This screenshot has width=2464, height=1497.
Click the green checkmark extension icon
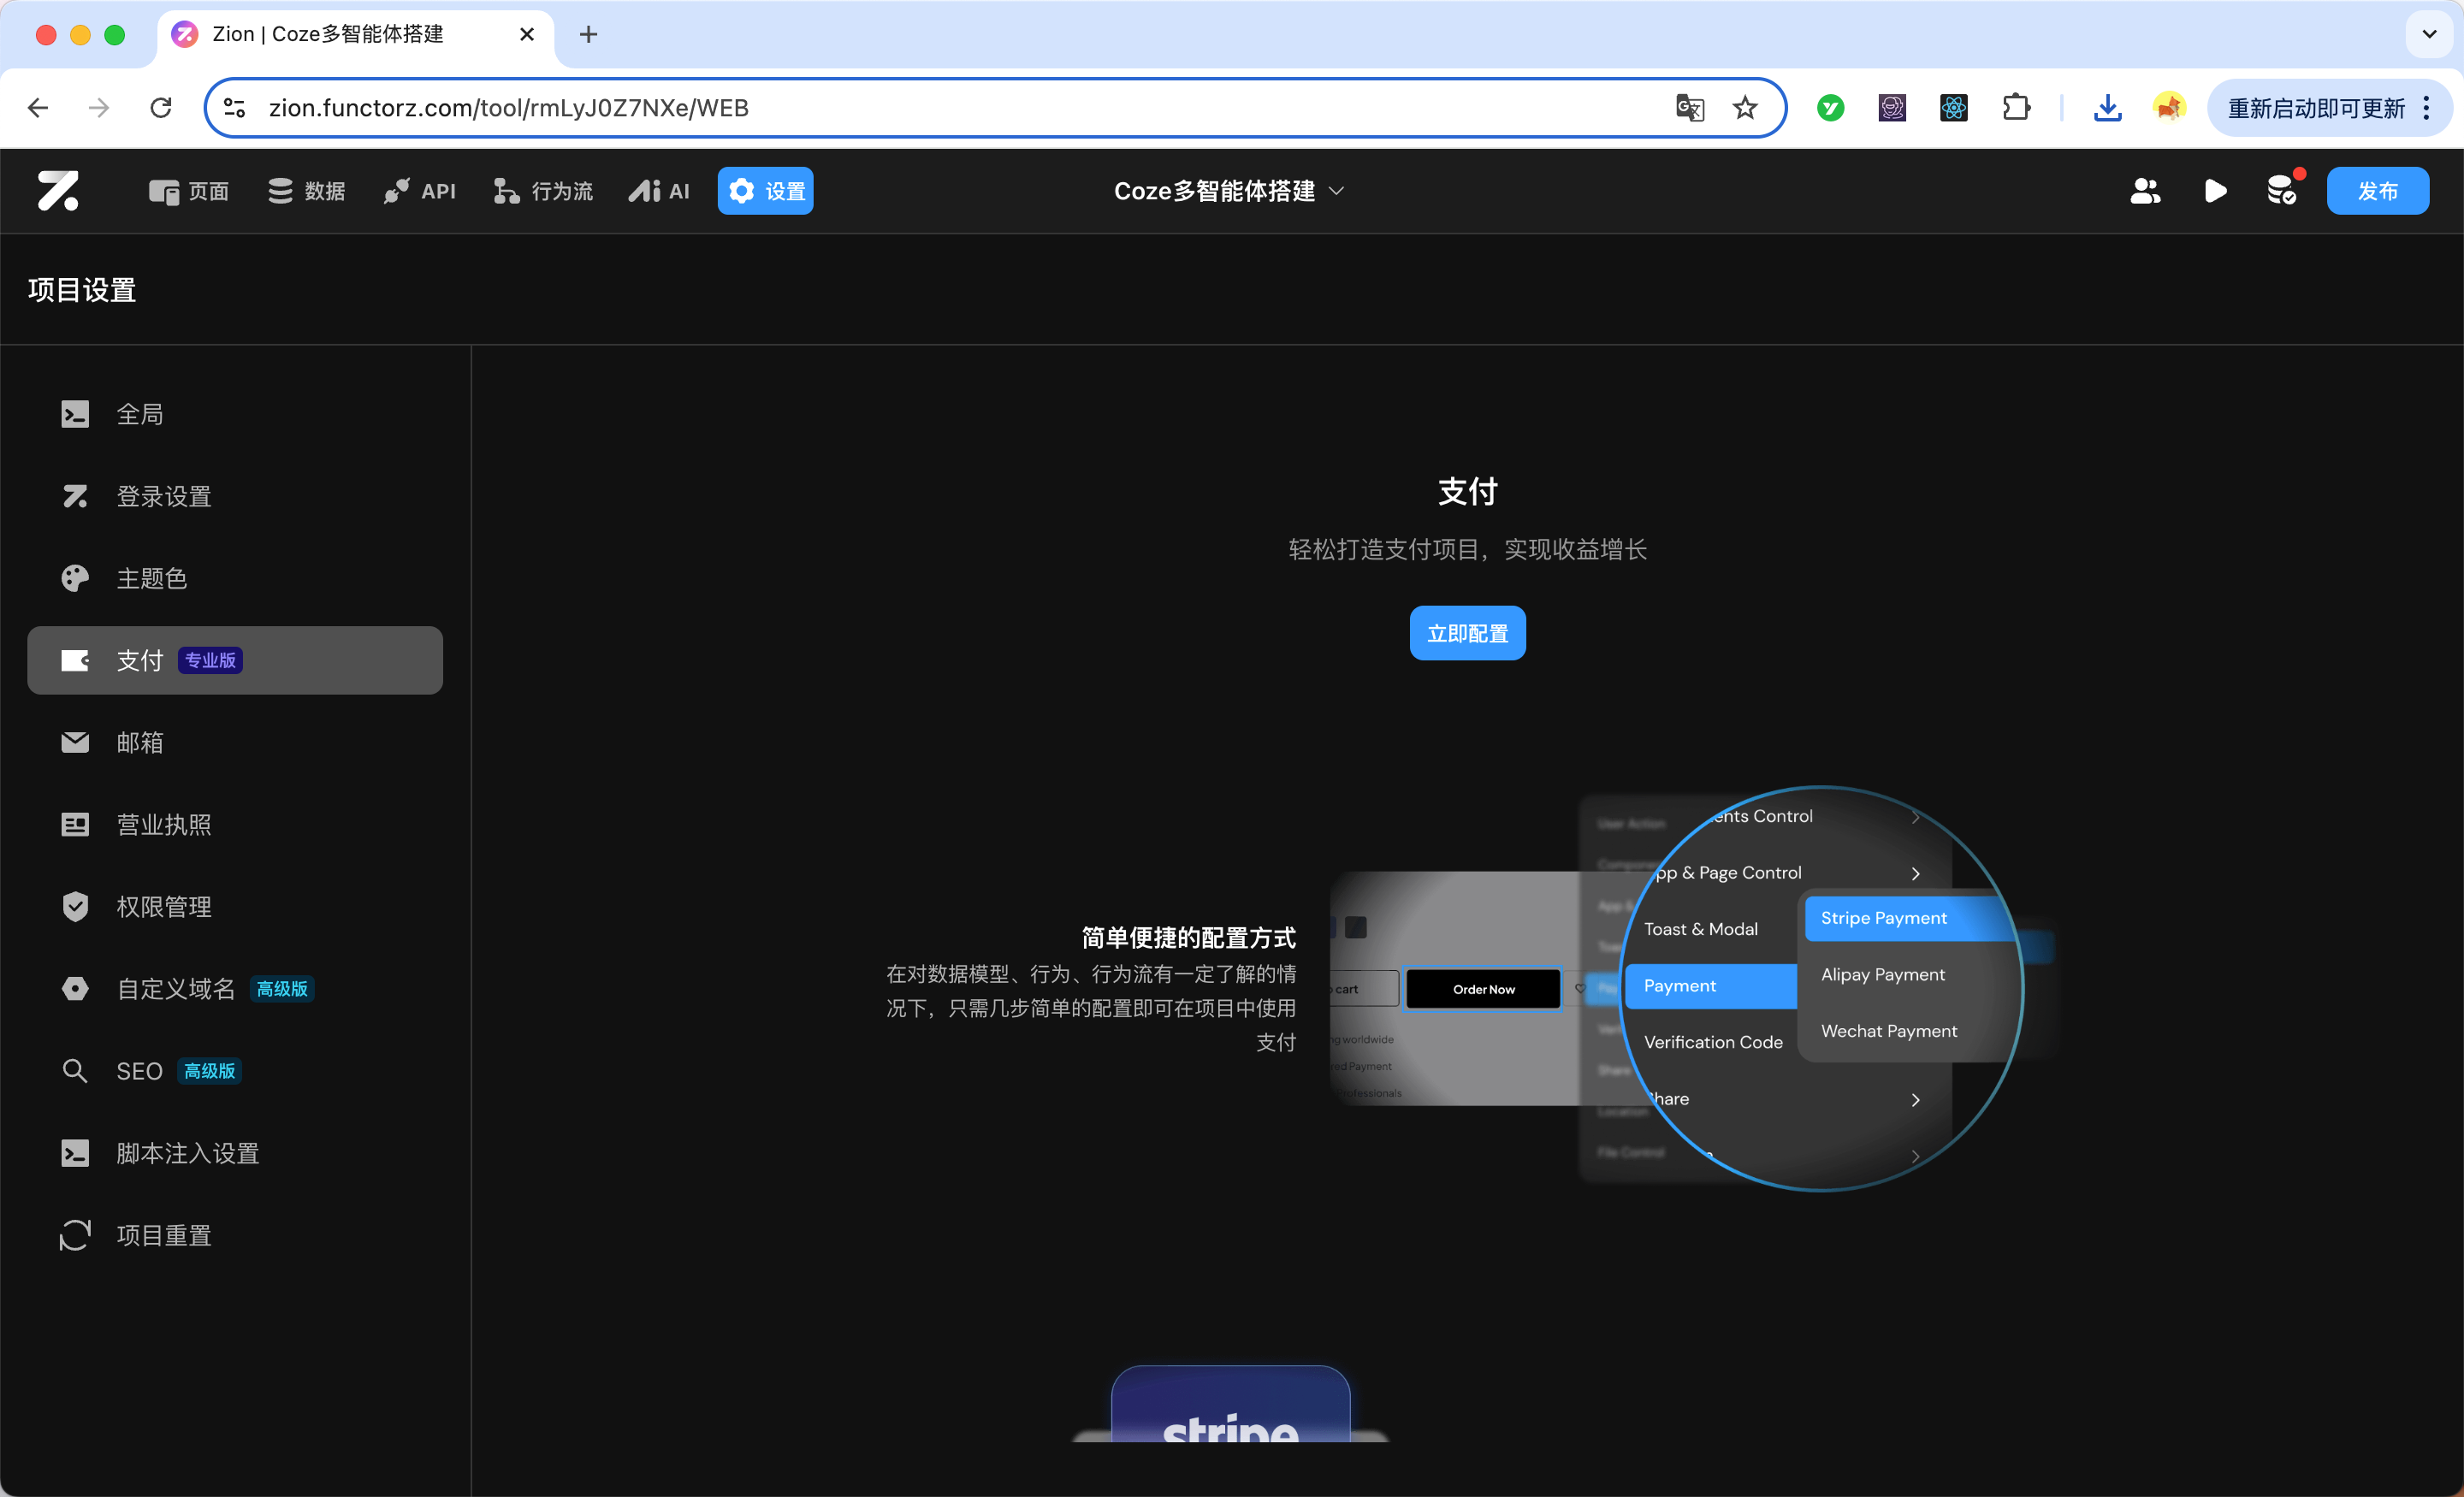click(1830, 107)
